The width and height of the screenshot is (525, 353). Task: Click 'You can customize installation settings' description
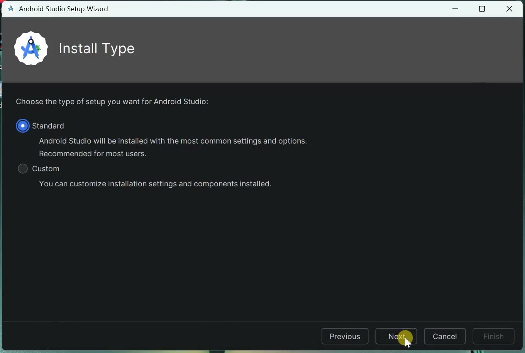(x=156, y=184)
